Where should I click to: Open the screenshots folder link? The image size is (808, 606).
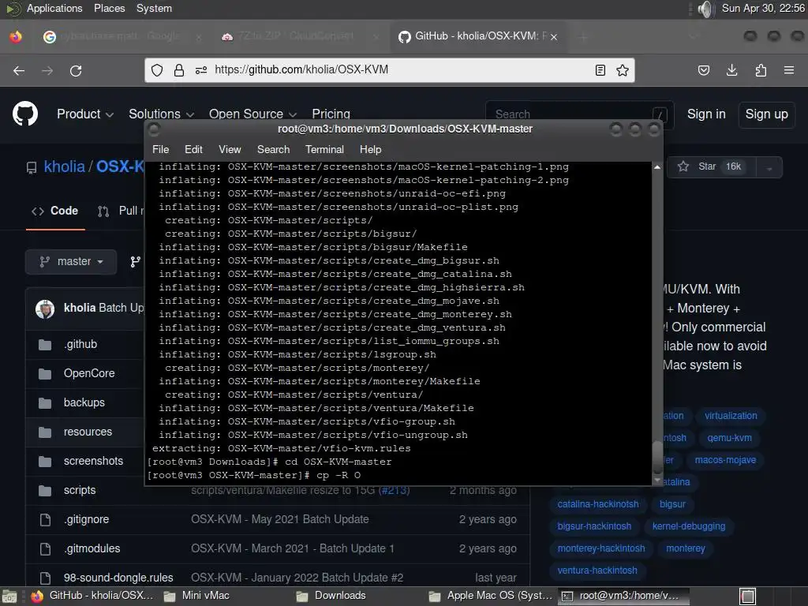93,461
